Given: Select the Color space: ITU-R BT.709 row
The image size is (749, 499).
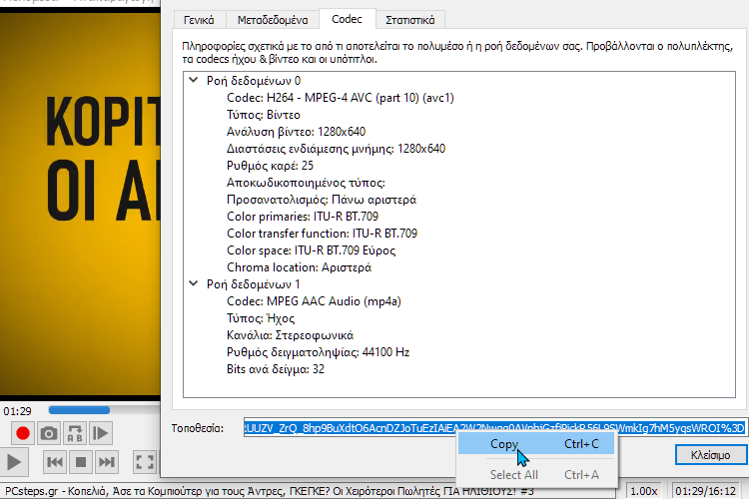Looking at the screenshot, I should [x=311, y=250].
